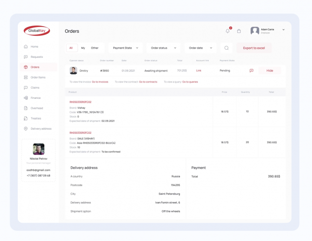The image size is (312, 241).
Task: Open Requests in sidebar
Action: [37, 57]
